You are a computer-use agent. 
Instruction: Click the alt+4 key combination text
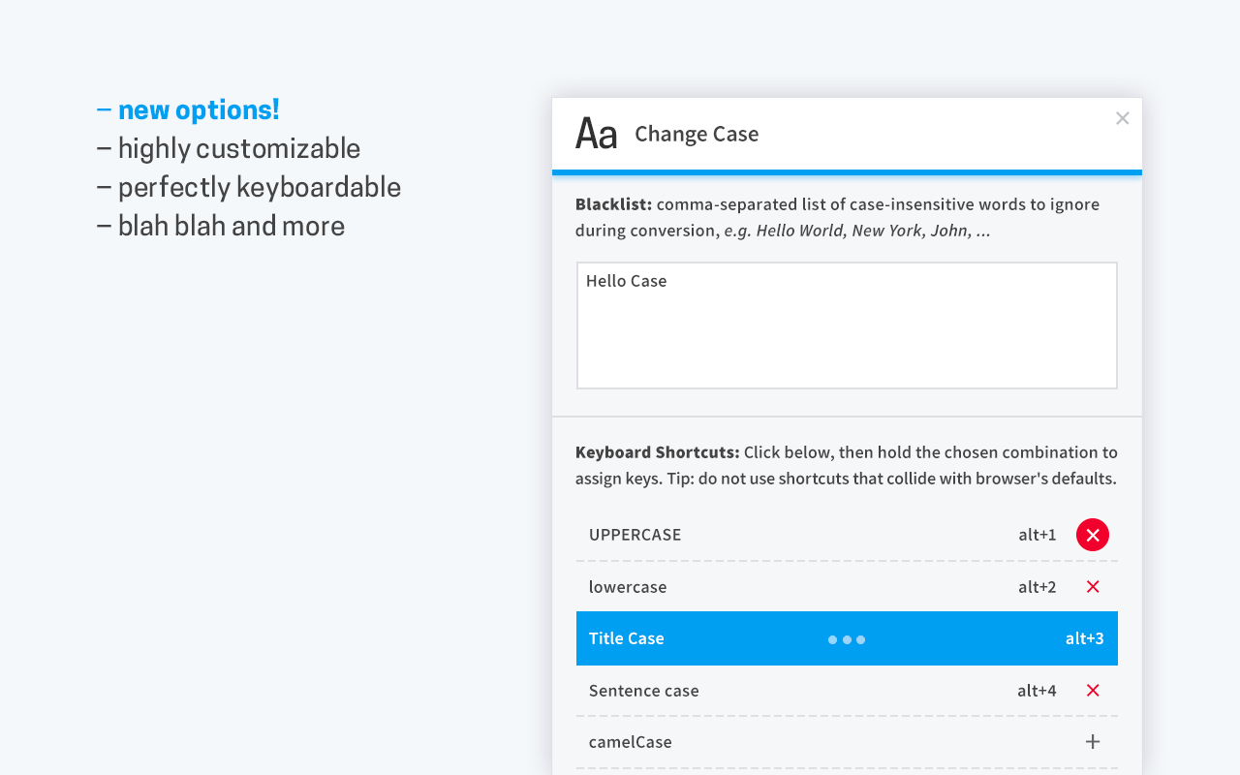[x=1037, y=691]
